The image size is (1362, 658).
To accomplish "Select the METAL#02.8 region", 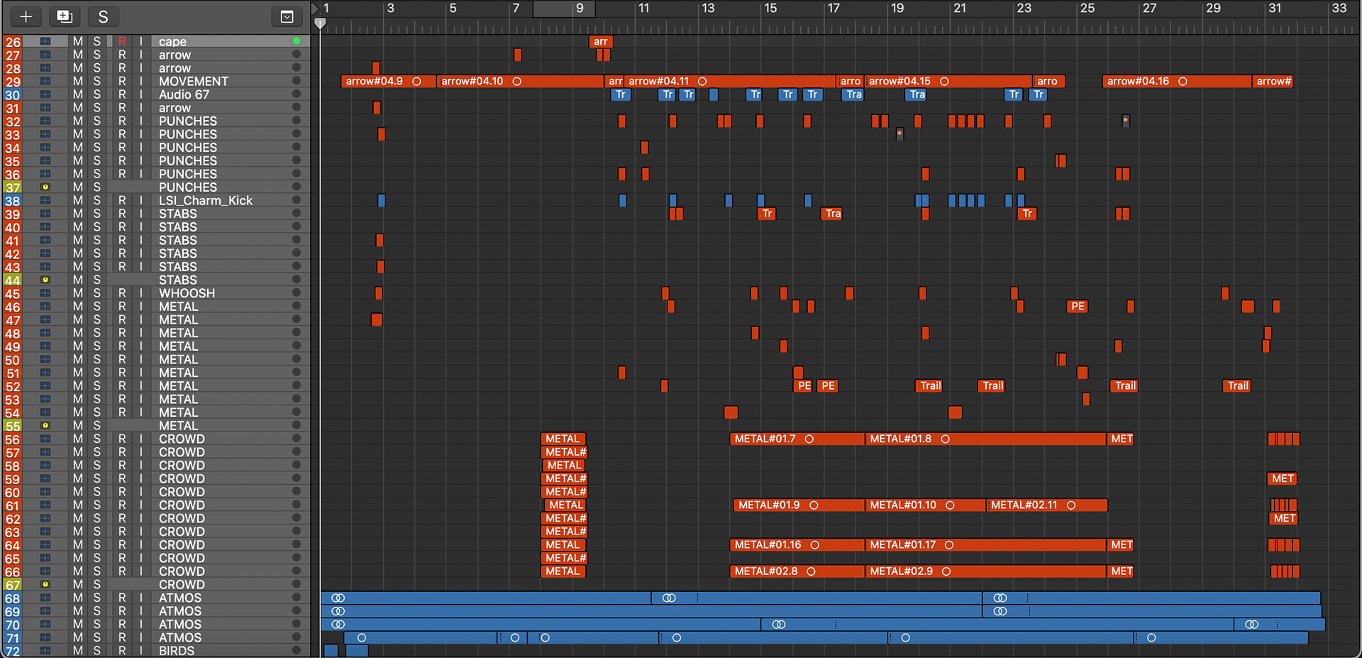I will pos(797,571).
